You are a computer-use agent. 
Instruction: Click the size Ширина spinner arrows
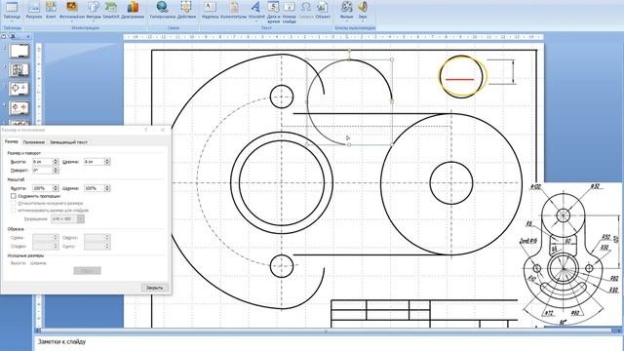107,162
